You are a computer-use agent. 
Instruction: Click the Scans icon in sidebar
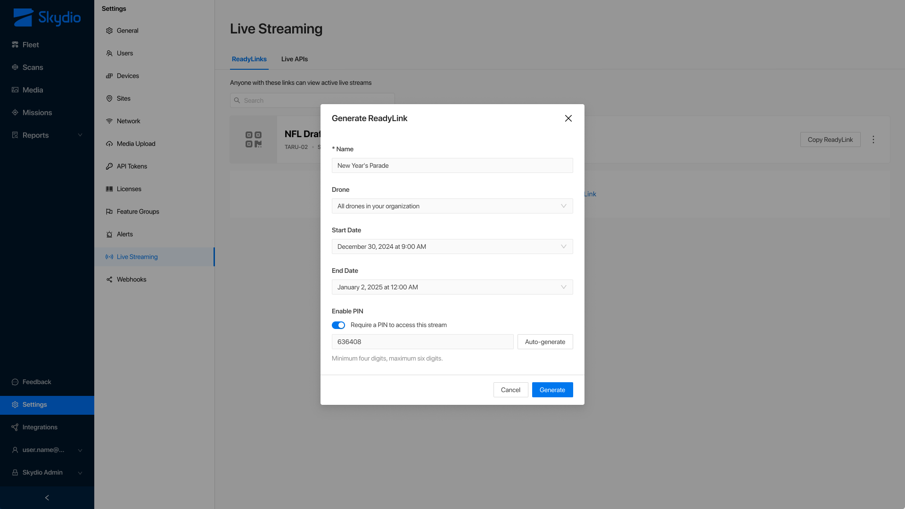pyautogui.click(x=15, y=67)
